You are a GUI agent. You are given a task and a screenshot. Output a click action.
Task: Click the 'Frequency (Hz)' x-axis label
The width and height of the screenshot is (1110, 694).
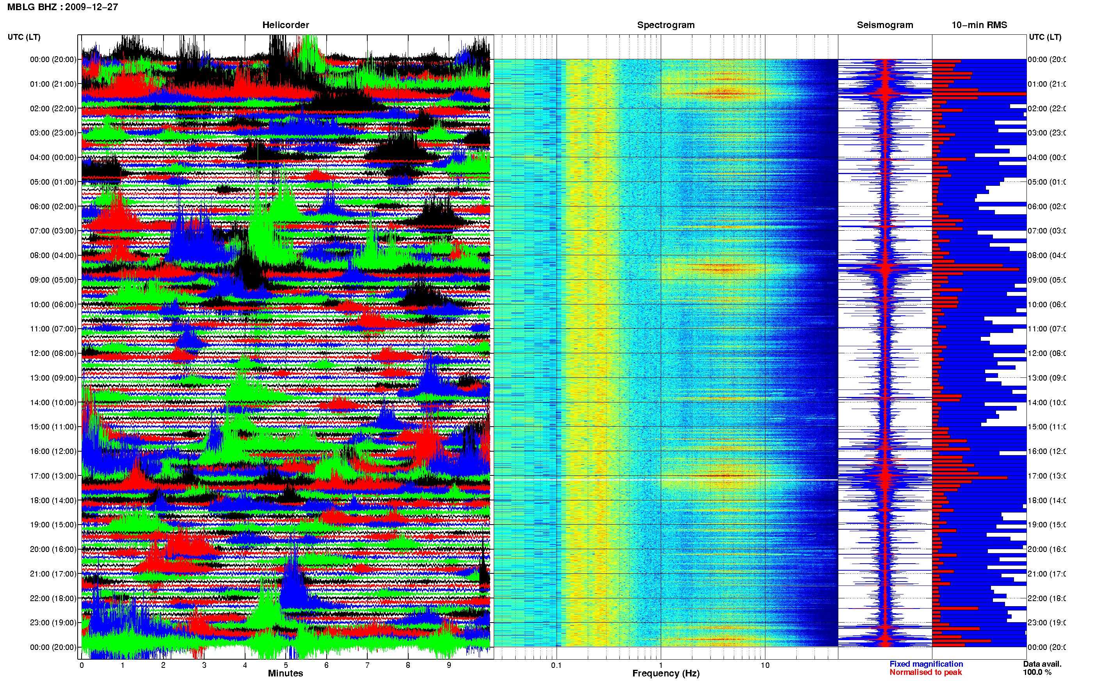(x=666, y=673)
